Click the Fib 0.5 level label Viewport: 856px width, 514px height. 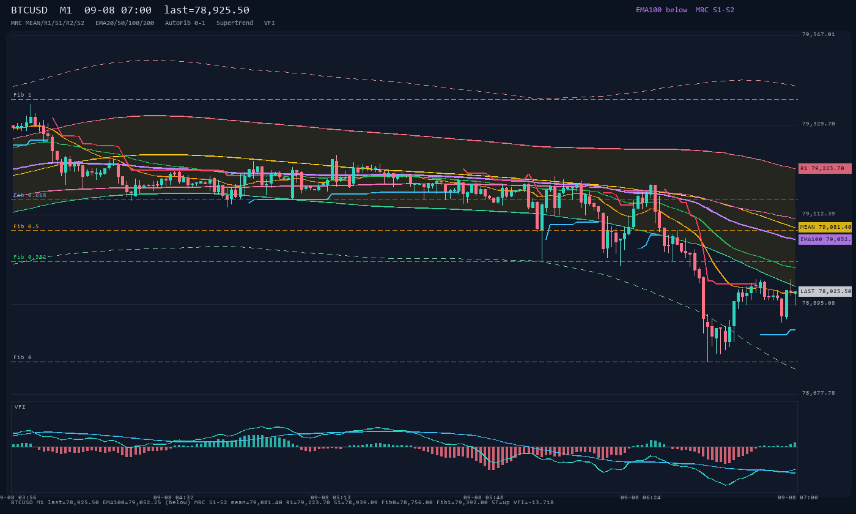(26, 226)
